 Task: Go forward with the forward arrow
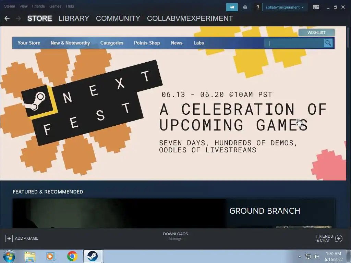pos(19,18)
